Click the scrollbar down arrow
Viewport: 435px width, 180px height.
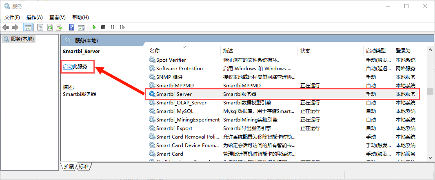(x=430, y=158)
